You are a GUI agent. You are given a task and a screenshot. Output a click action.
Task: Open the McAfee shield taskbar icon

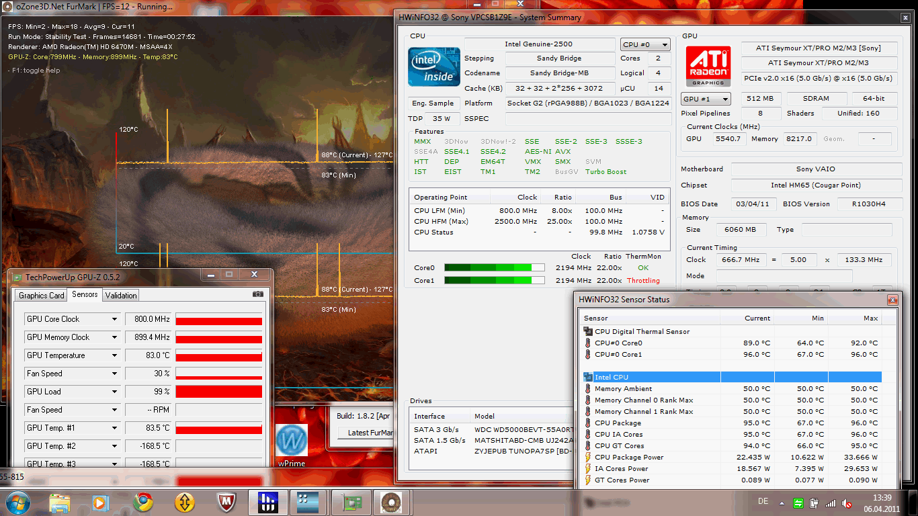(x=226, y=502)
